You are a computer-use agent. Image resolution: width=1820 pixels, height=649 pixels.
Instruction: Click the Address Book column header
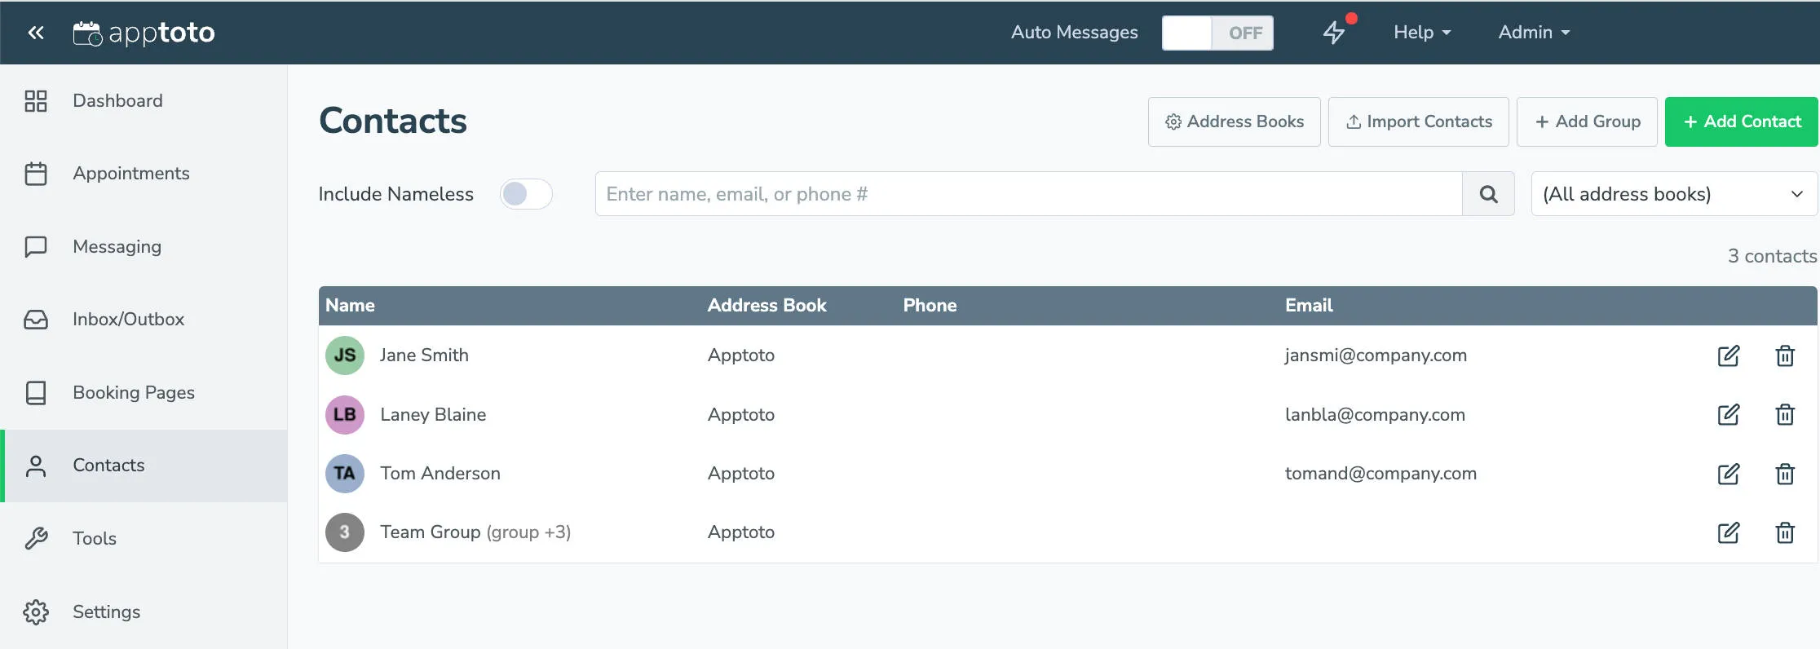pyautogui.click(x=766, y=306)
